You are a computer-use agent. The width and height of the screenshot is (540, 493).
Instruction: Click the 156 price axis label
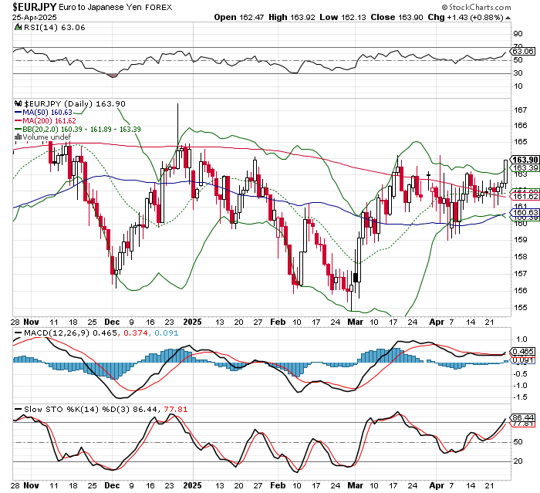click(x=521, y=290)
